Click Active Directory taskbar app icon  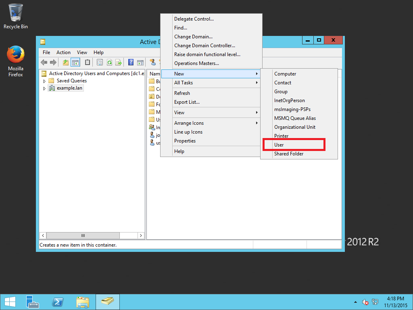point(108,302)
